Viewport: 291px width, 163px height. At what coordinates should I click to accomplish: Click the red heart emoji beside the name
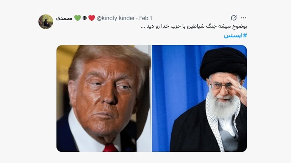(92, 18)
